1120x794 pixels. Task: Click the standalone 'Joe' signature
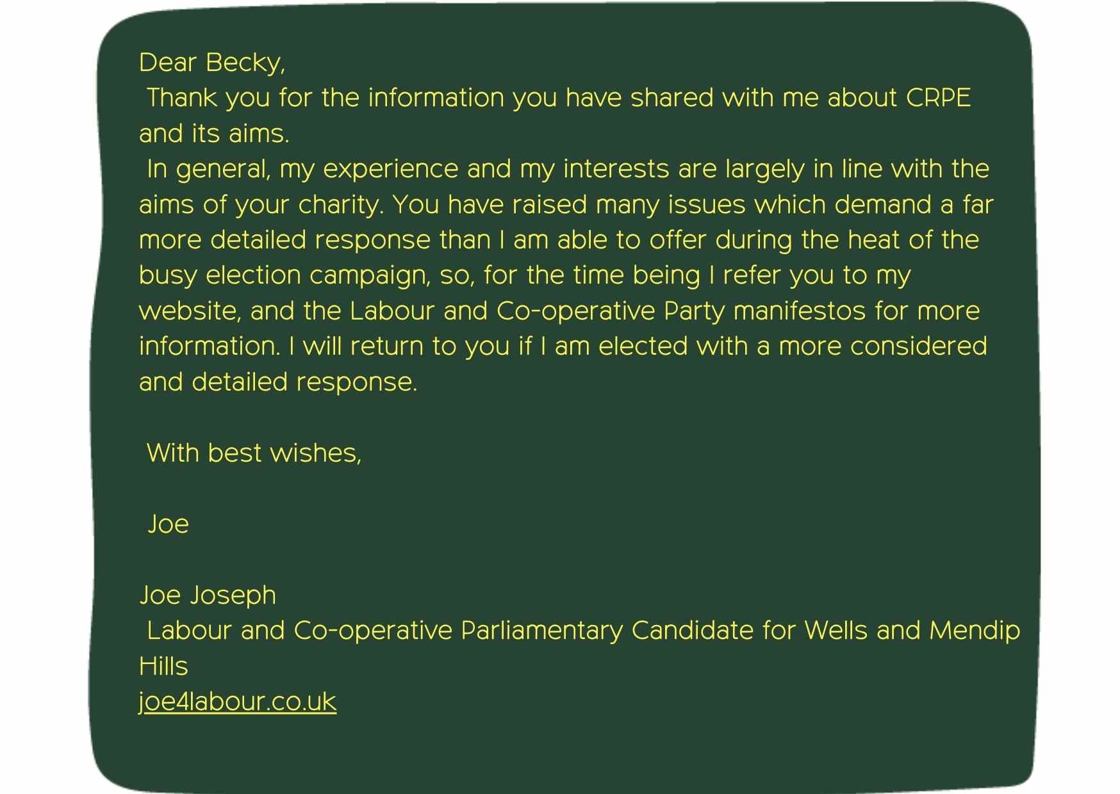[x=168, y=524]
